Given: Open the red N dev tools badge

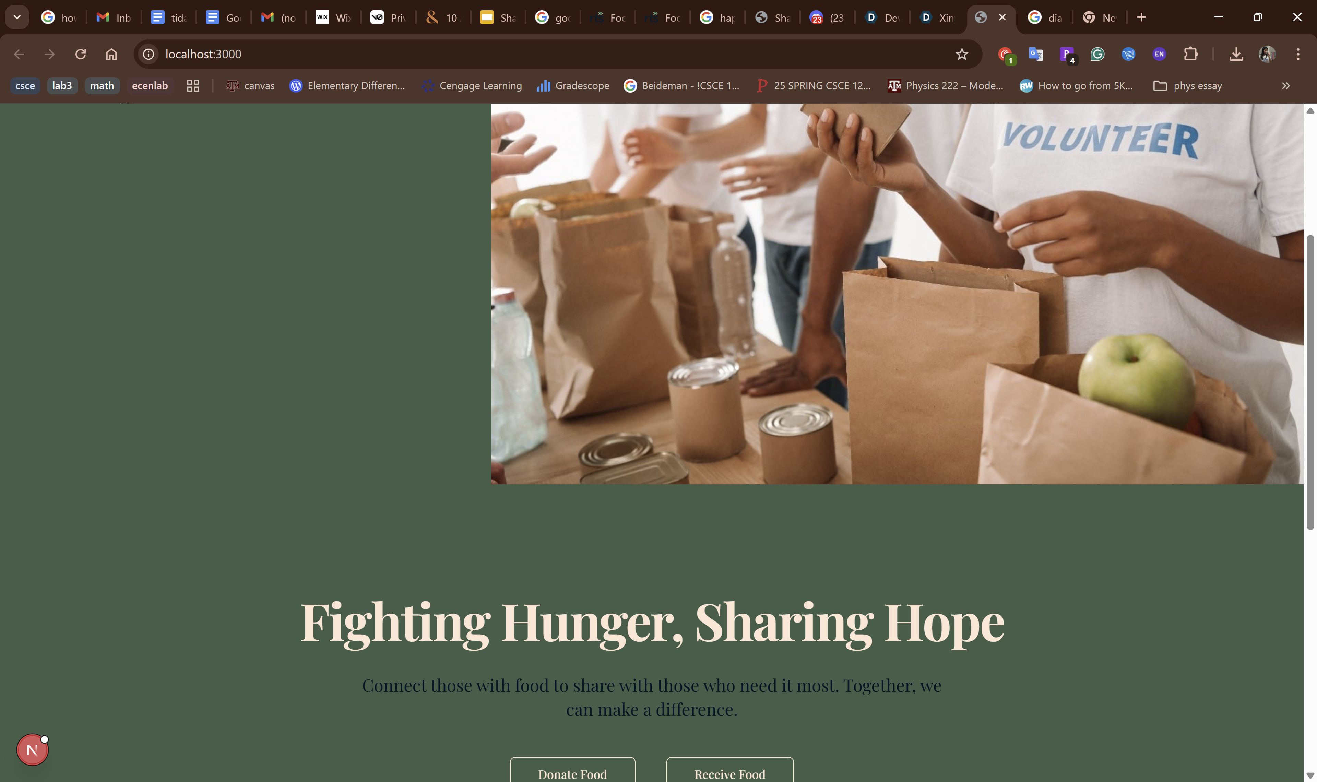Looking at the screenshot, I should click(x=32, y=749).
